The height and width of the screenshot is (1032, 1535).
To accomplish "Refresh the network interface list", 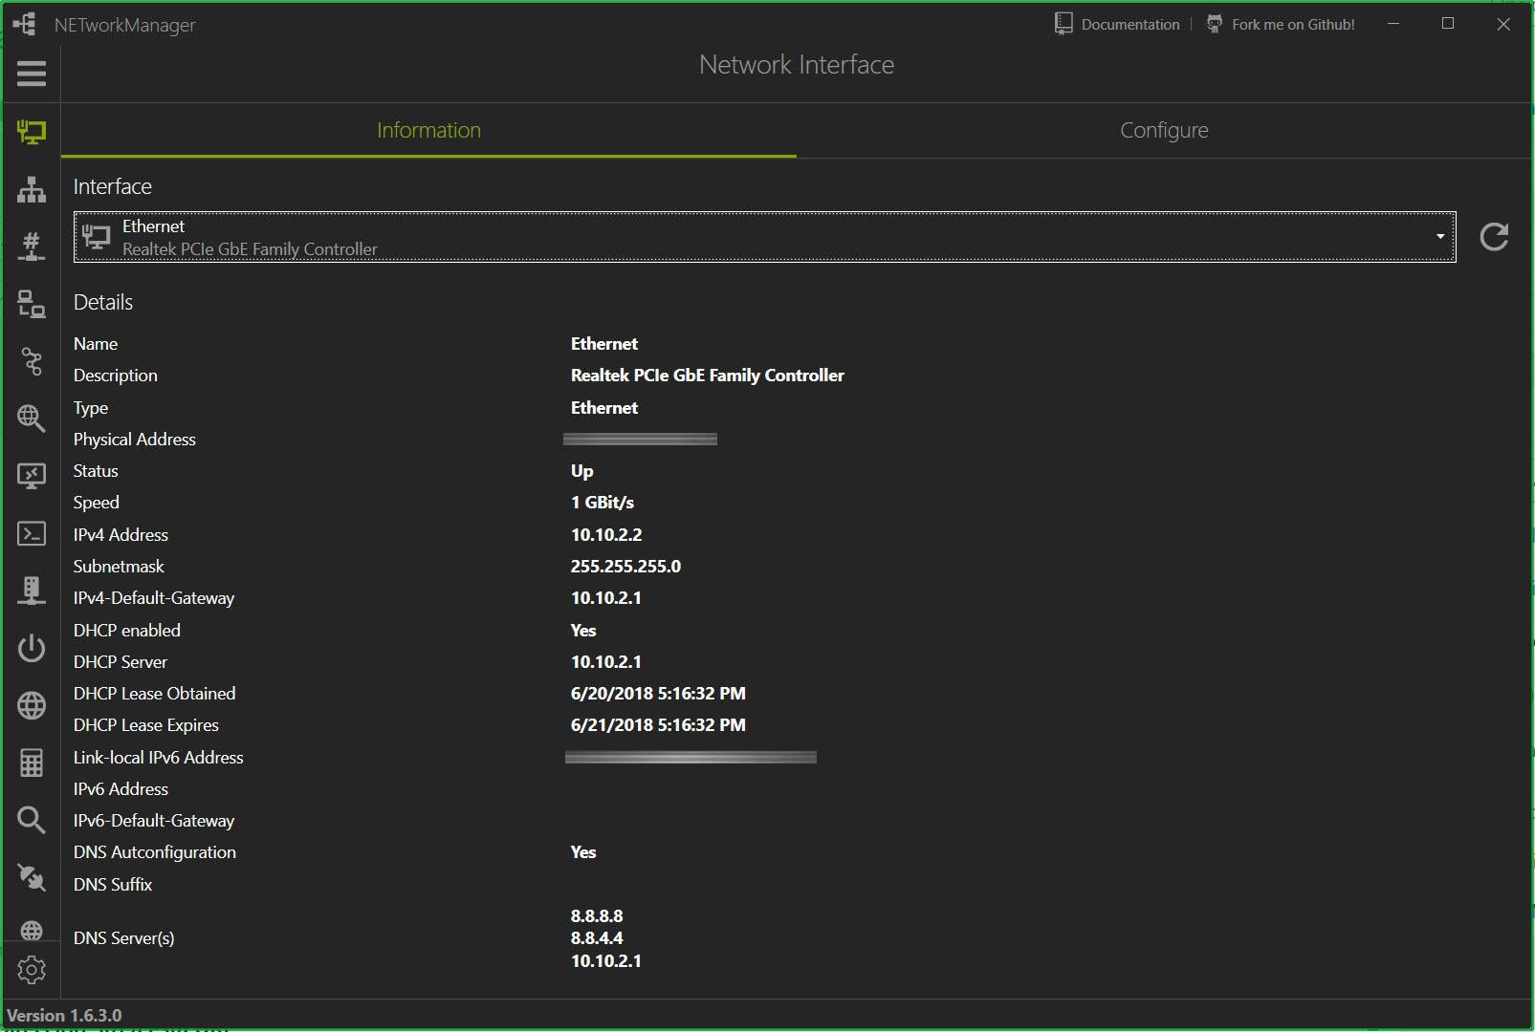I will [1494, 237].
